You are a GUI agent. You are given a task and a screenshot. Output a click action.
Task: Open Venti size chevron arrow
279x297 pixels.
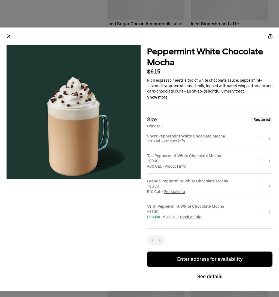pyautogui.click(x=269, y=212)
